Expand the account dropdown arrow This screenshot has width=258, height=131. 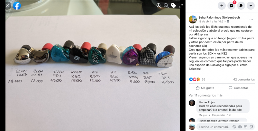coord(251,6)
